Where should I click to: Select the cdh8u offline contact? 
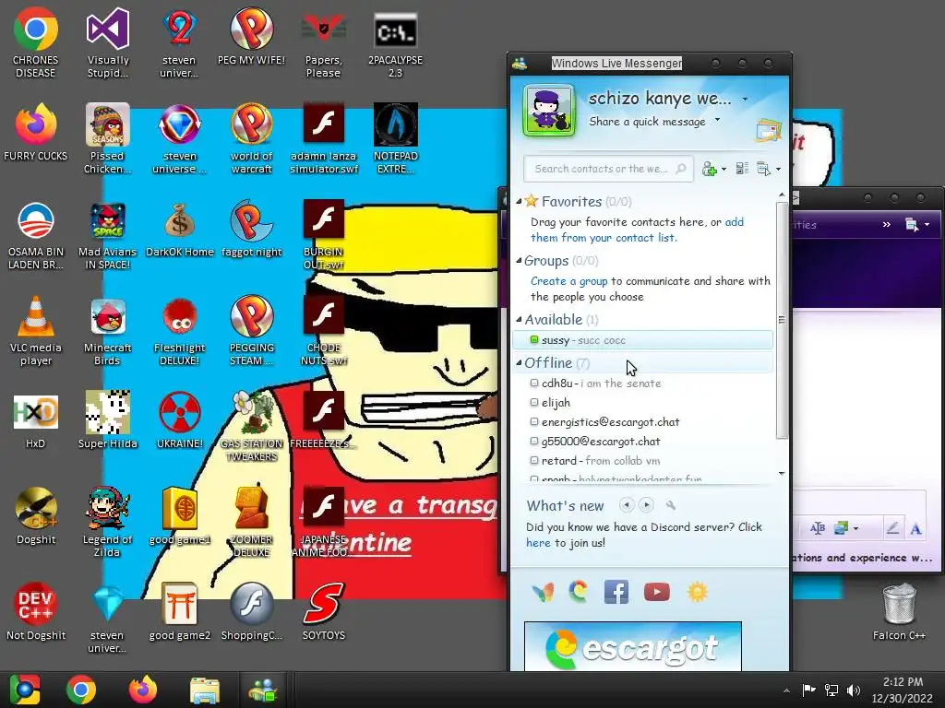point(642,383)
